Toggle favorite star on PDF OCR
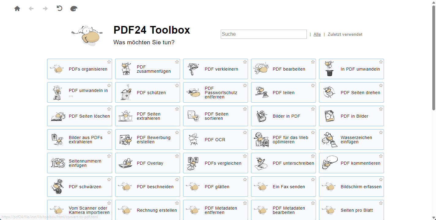The width and height of the screenshot is (436, 220). point(245,133)
